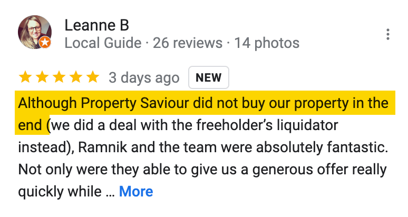Image resolution: width=408 pixels, height=217 pixels.
Task: Open the three-dot review options menu
Action: 388,34
